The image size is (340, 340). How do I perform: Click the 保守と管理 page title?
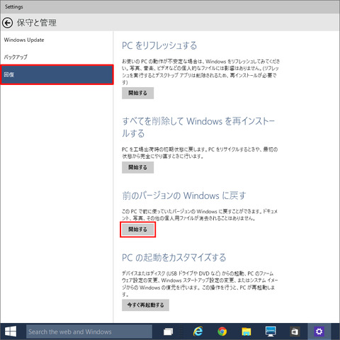point(37,23)
